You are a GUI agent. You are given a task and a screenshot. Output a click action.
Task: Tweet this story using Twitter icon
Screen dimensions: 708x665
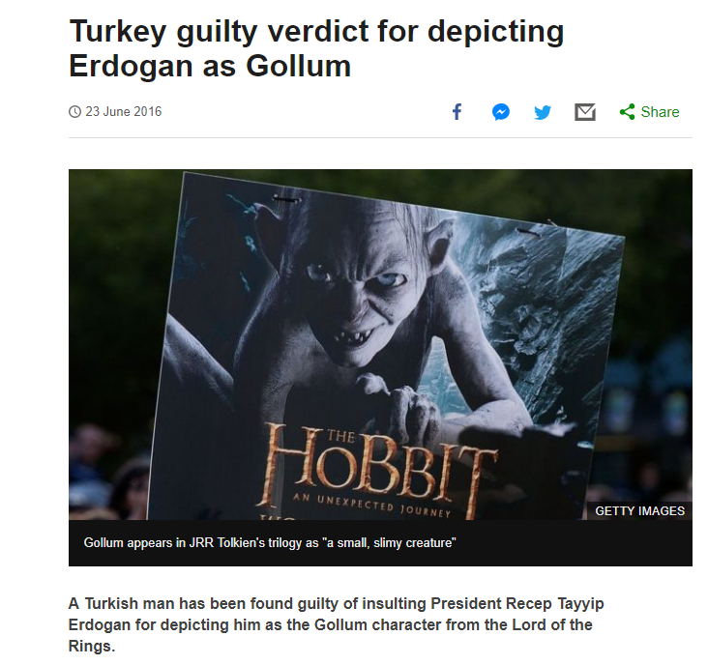click(x=543, y=112)
